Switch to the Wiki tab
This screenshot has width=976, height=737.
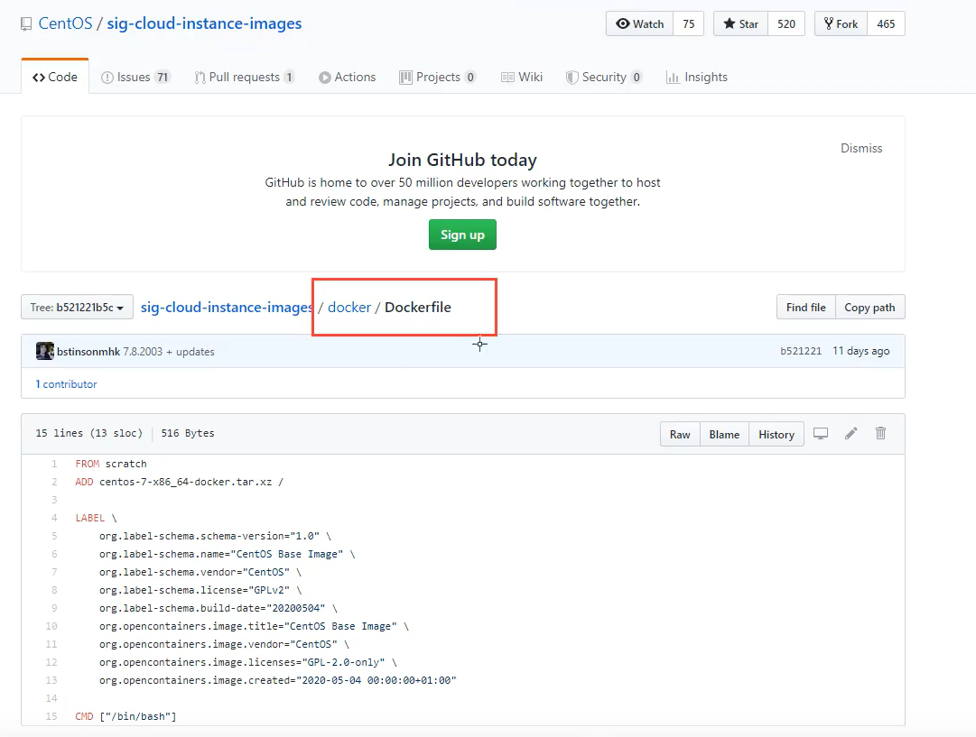(522, 77)
